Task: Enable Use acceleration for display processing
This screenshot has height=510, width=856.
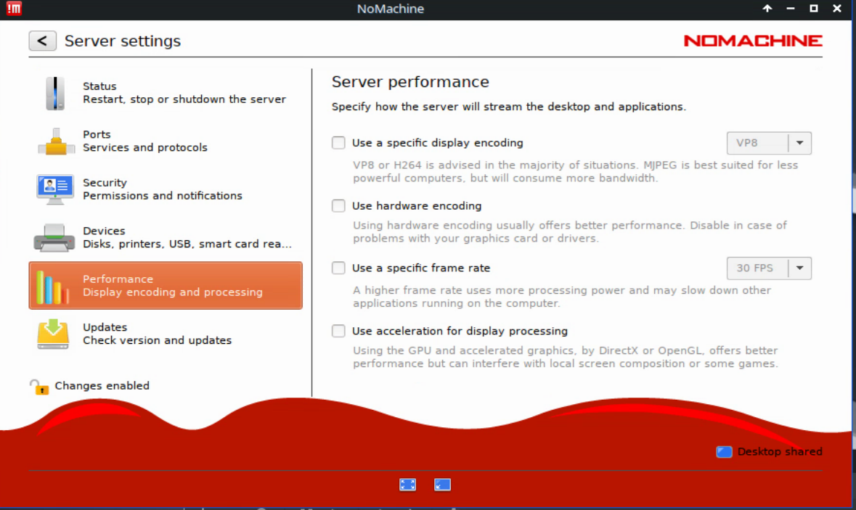Action: [x=338, y=331]
